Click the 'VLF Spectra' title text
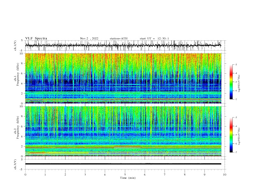The image size is (253, 196). point(36,38)
